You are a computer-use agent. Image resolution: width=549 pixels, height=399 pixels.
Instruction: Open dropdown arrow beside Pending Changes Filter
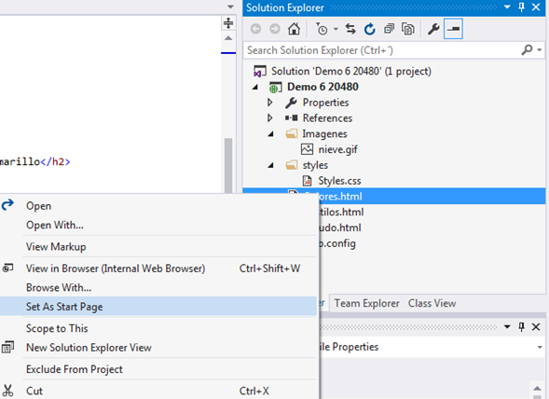(x=336, y=29)
